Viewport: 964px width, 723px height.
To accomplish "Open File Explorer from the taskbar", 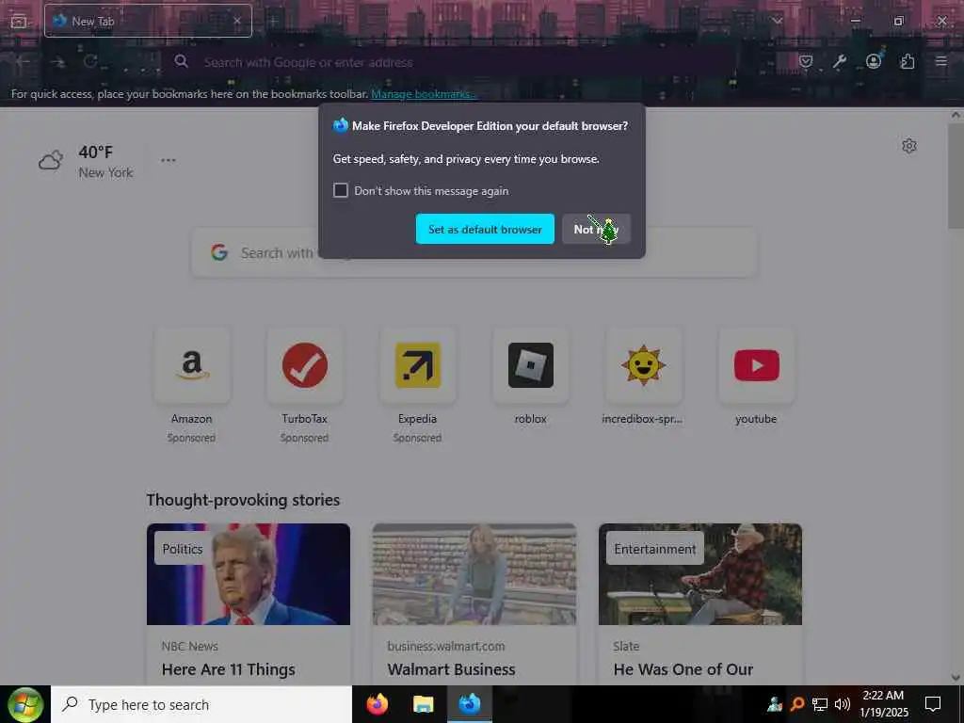I will 424,704.
